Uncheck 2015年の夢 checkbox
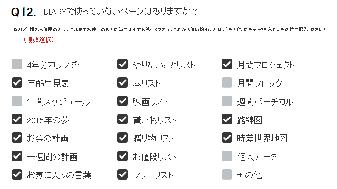 pyautogui.click(x=17, y=119)
